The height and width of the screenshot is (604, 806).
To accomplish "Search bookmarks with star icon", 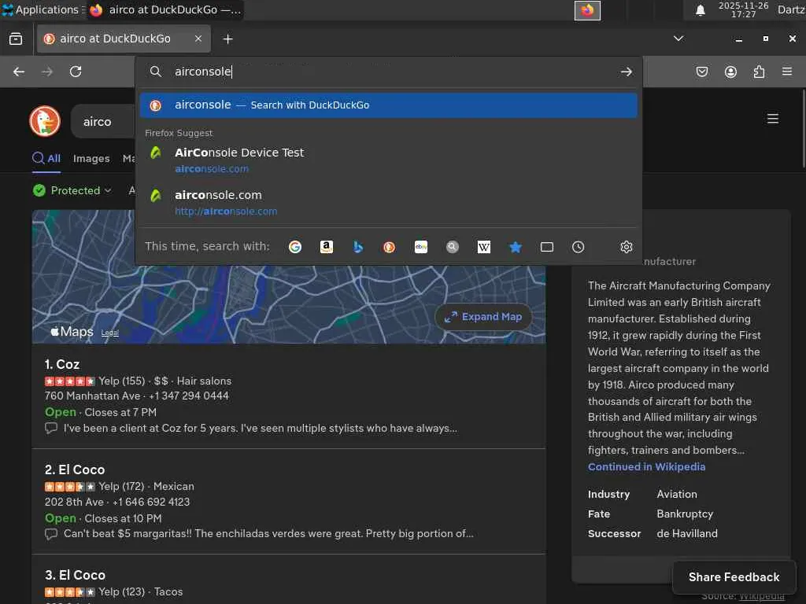I will (516, 247).
